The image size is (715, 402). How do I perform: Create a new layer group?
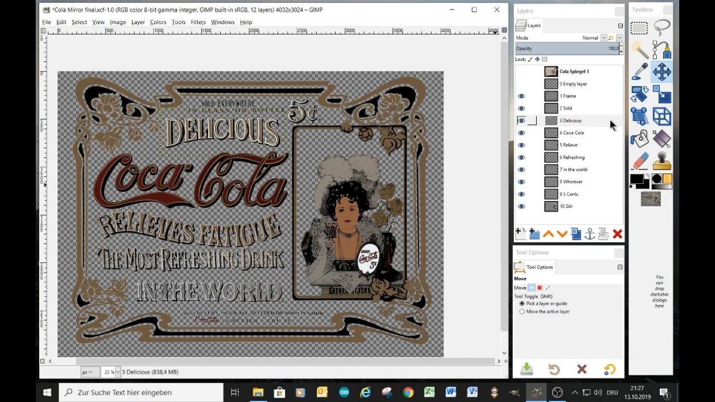tap(534, 234)
